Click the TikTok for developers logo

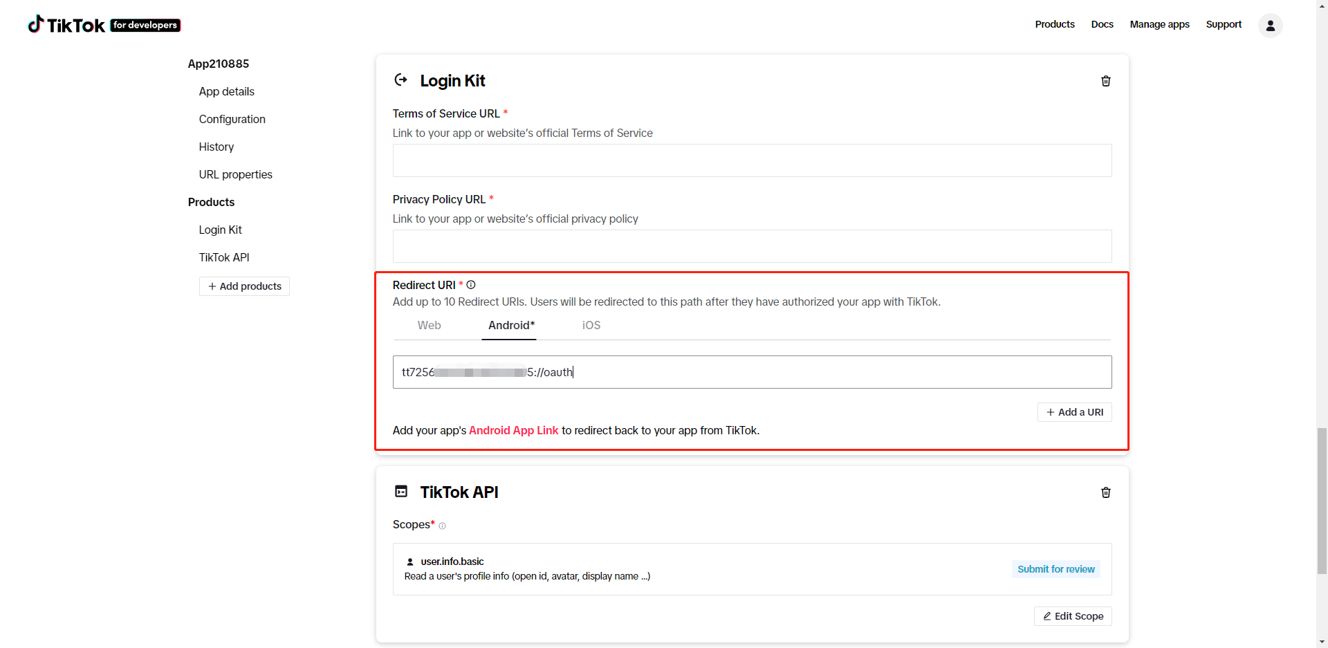point(104,25)
